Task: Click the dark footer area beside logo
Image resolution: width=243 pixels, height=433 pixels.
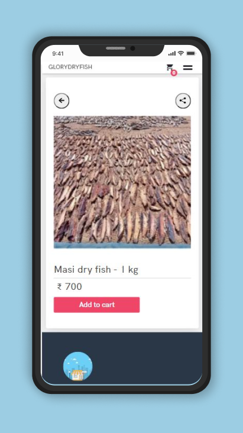Action: click(147, 359)
